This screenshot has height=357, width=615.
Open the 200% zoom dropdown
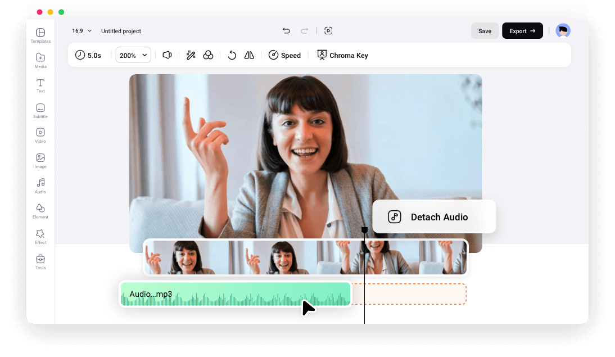click(133, 55)
